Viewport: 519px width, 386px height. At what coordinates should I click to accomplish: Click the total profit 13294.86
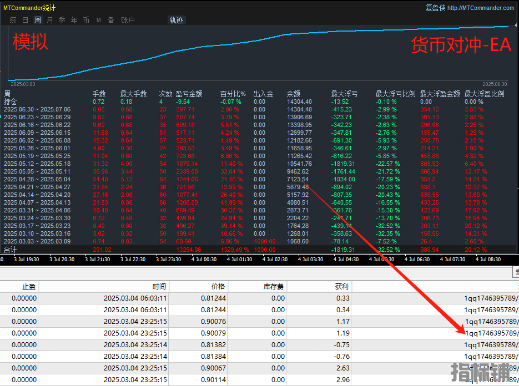tap(189, 250)
